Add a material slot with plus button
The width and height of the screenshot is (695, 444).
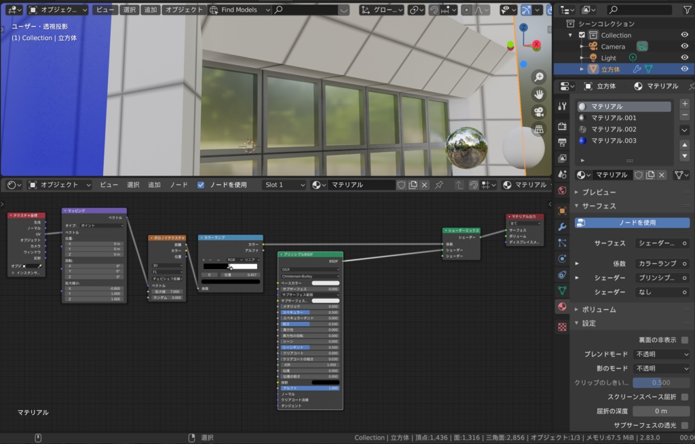pos(684,104)
